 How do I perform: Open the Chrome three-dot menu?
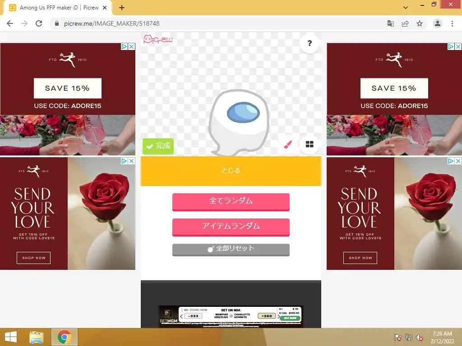pos(452,23)
